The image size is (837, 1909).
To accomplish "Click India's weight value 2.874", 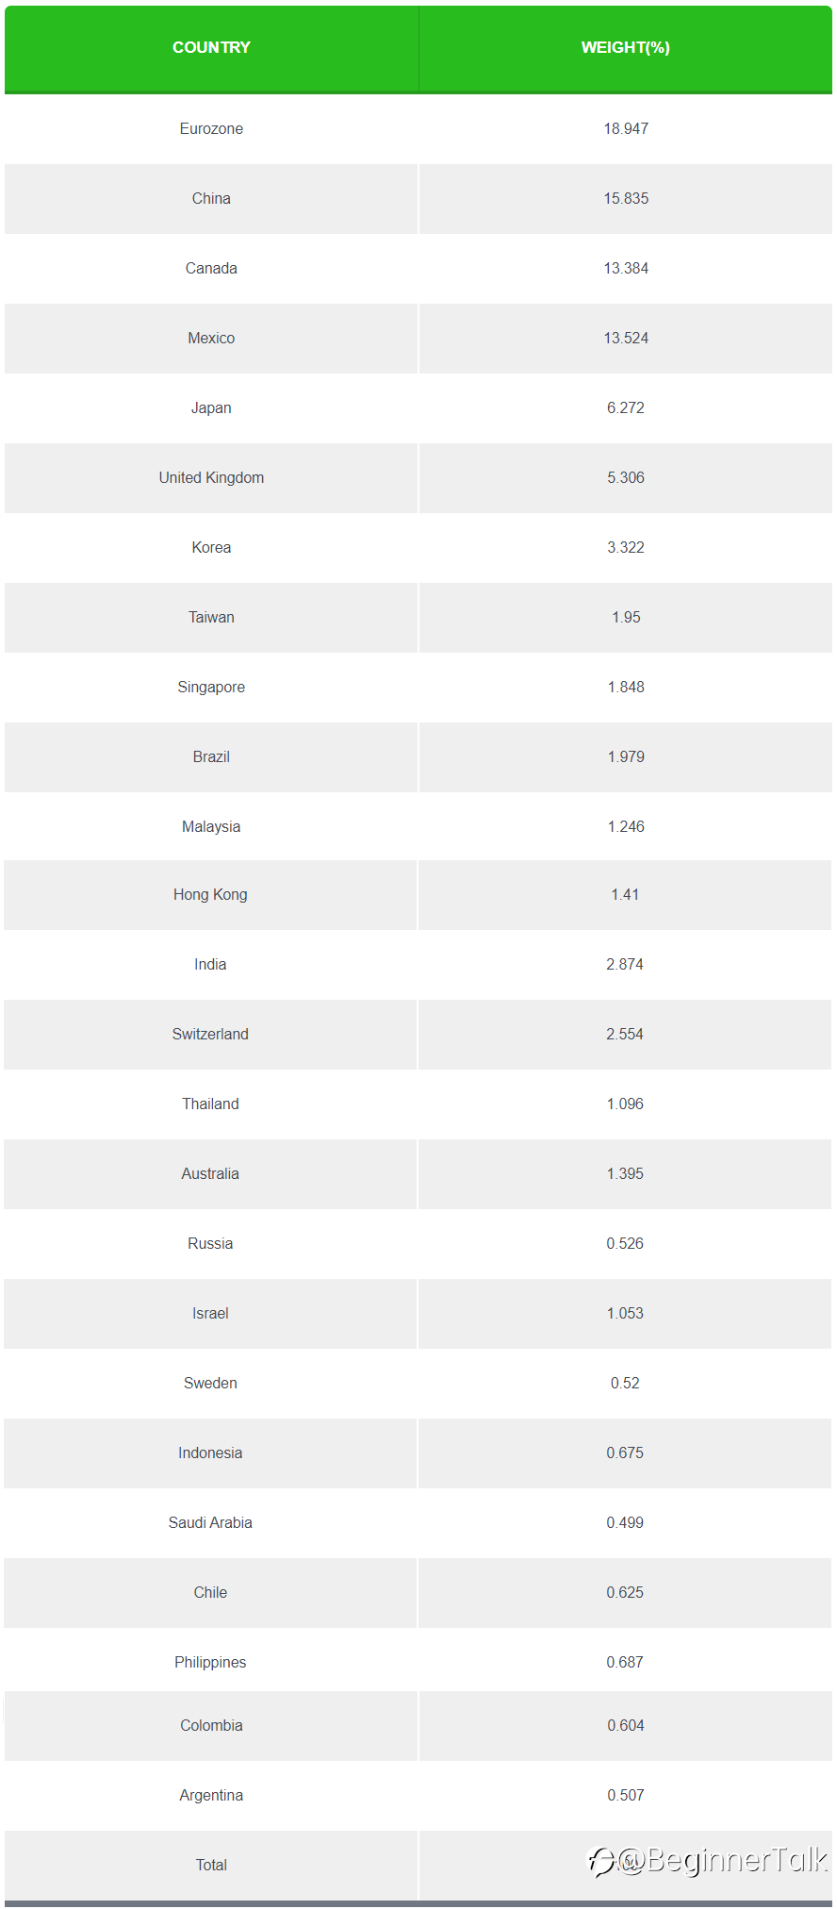I will tap(625, 964).
